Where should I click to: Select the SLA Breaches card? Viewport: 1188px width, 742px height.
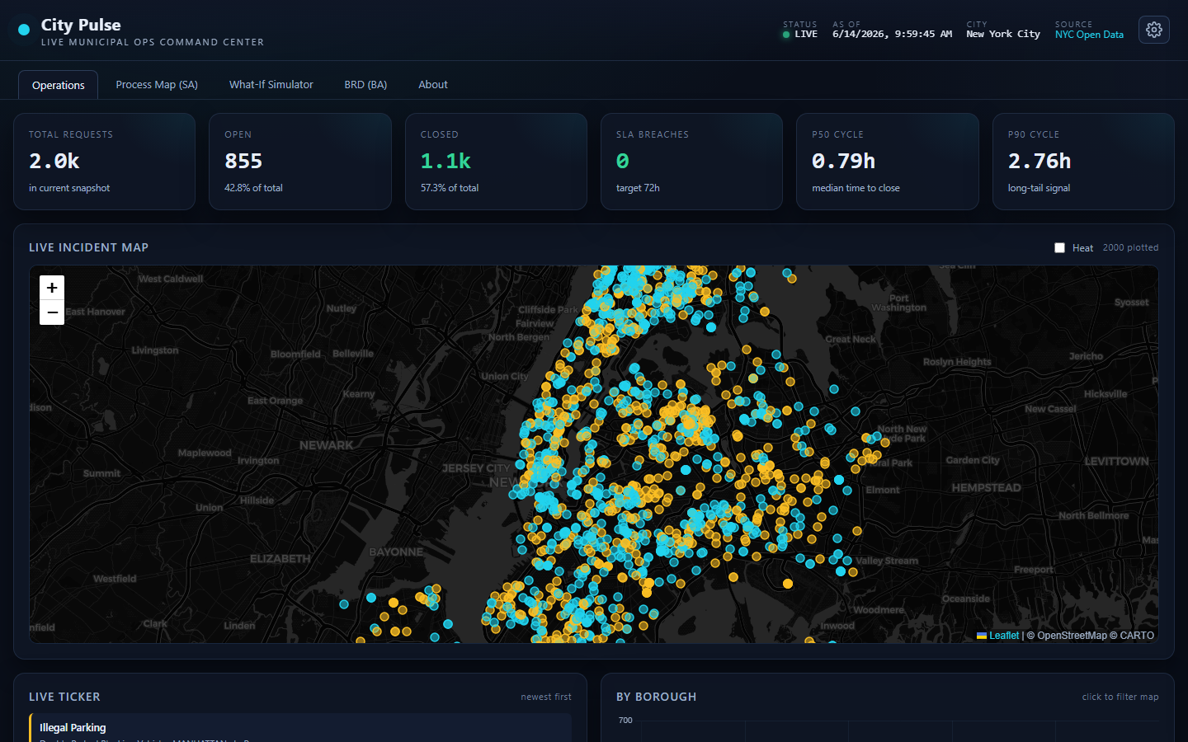tap(691, 162)
